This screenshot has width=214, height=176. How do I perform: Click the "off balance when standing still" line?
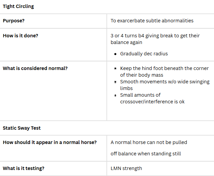146,154
